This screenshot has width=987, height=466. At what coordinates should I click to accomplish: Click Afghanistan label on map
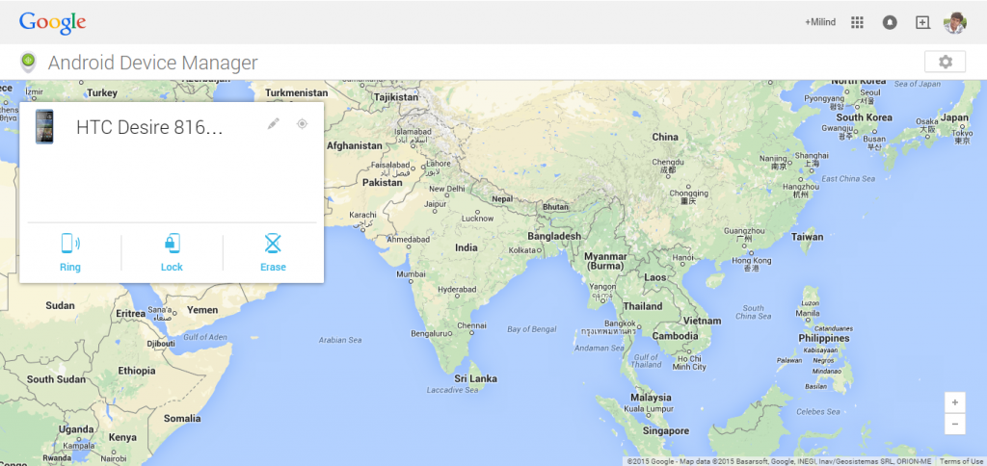(355, 146)
